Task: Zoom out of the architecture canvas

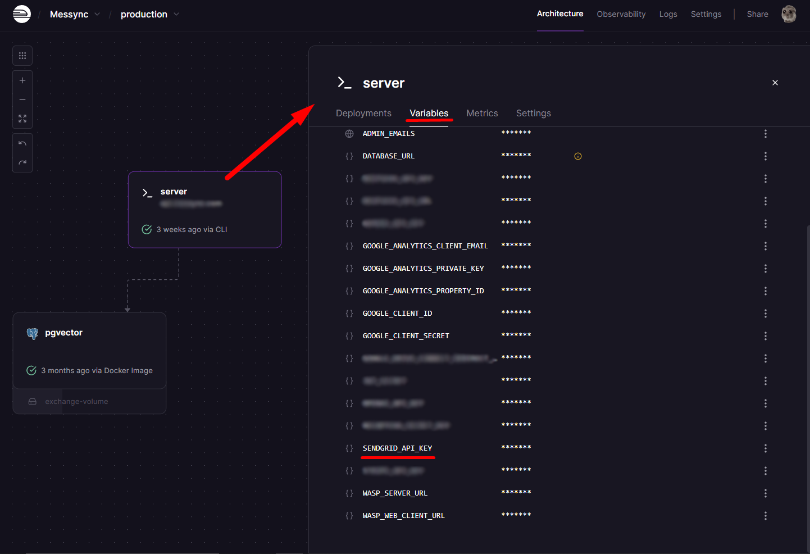Action: tap(22, 99)
